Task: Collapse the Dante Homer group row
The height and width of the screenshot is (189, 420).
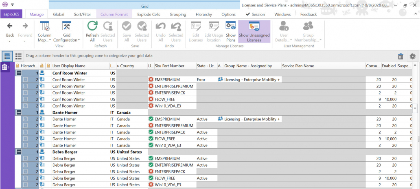Action: pos(18,112)
